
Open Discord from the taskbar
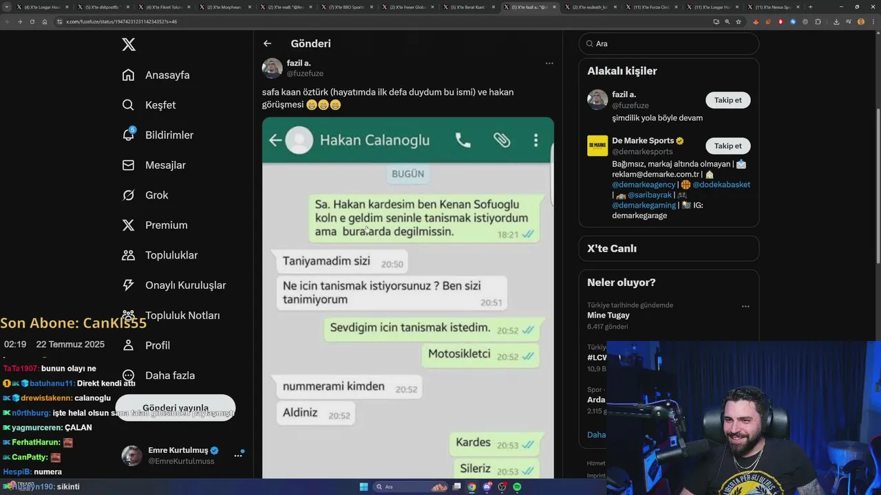point(487,487)
